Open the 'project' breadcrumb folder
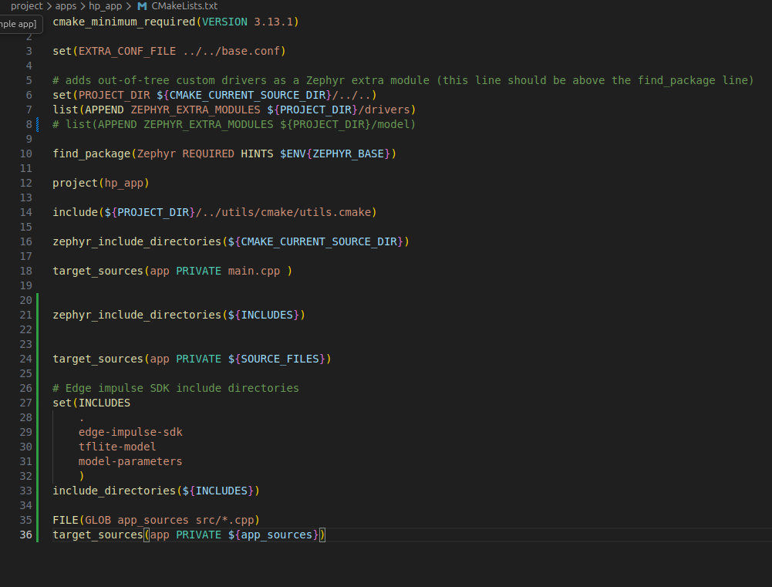The image size is (772, 587). (26, 6)
